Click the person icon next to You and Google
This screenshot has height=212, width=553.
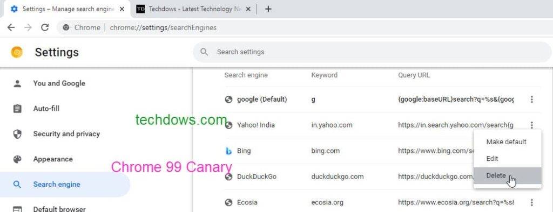17,83
